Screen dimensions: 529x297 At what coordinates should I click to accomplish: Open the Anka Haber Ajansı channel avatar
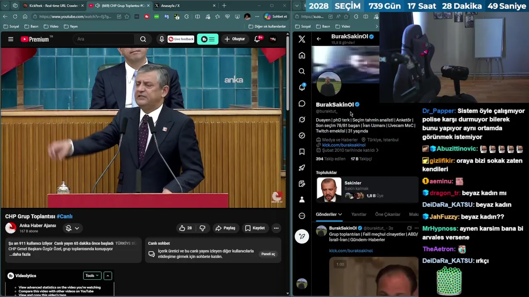point(11,228)
